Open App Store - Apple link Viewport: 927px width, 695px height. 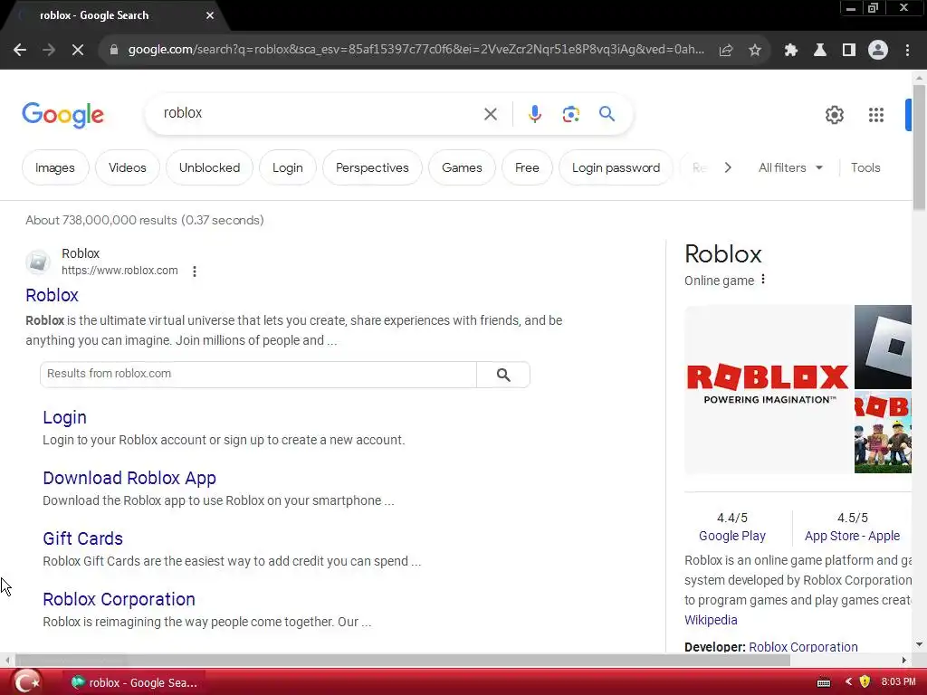[852, 536]
